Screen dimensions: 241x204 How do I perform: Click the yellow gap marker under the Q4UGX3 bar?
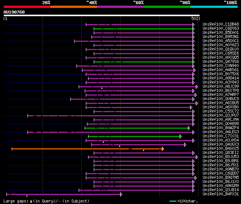point(119,146)
